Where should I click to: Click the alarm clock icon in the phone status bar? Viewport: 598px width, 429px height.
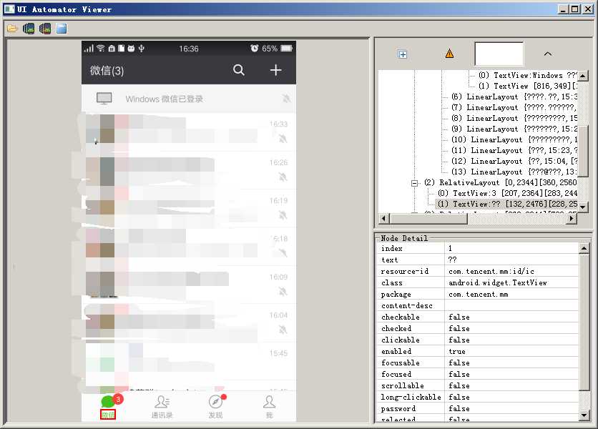click(255, 48)
